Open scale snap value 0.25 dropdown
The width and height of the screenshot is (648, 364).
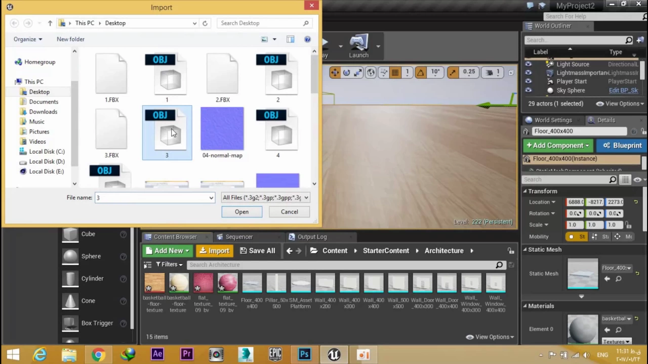pos(469,73)
